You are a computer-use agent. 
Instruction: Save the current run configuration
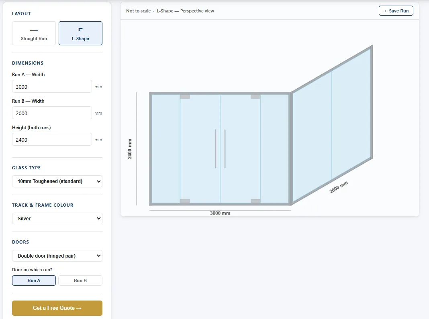(396, 10)
